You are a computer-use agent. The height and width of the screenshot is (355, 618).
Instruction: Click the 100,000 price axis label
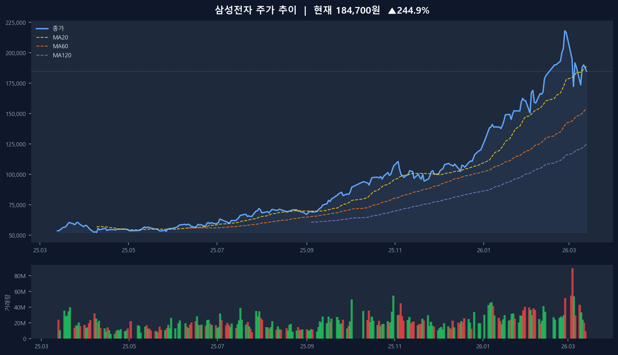pos(16,175)
